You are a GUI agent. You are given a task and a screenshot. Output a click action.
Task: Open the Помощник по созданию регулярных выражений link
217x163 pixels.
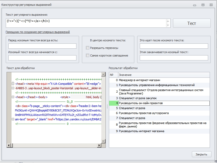(x=38, y=32)
